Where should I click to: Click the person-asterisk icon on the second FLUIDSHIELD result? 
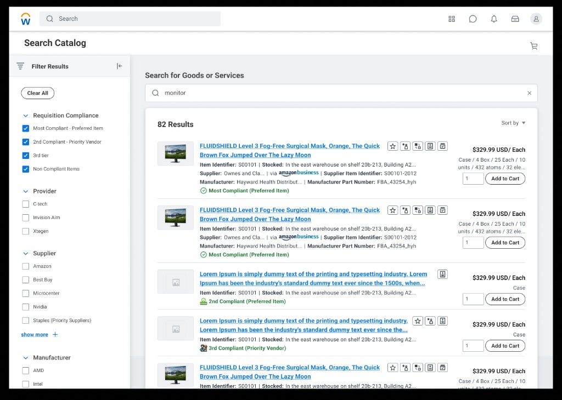click(x=405, y=210)
